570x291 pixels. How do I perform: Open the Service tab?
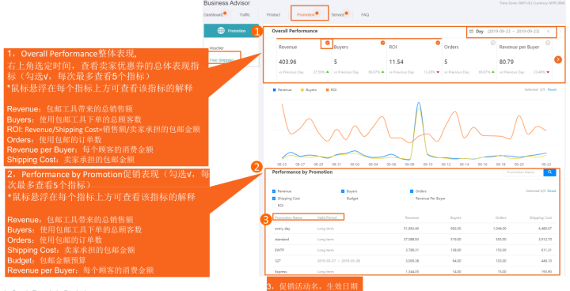[x=338, y=15]
